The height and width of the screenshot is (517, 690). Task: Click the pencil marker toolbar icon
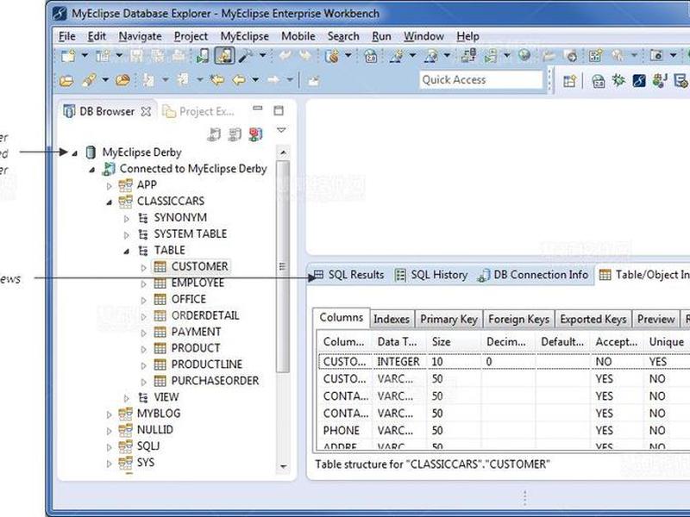pos(90,80)
